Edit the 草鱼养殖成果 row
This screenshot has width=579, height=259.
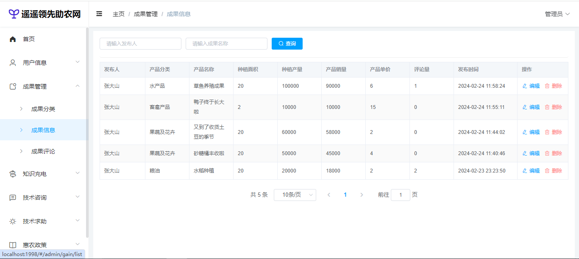click(531, 86)
